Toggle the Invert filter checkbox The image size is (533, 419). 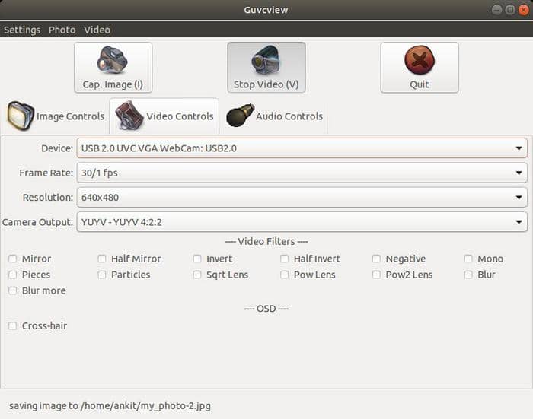[197, 259]
